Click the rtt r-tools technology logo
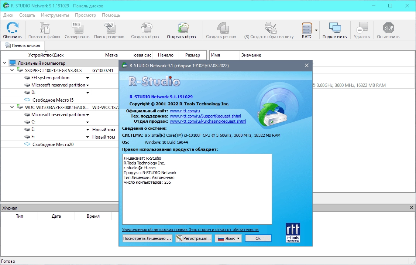The width and height of the screenshot is (416, 265). click(293, 232)
